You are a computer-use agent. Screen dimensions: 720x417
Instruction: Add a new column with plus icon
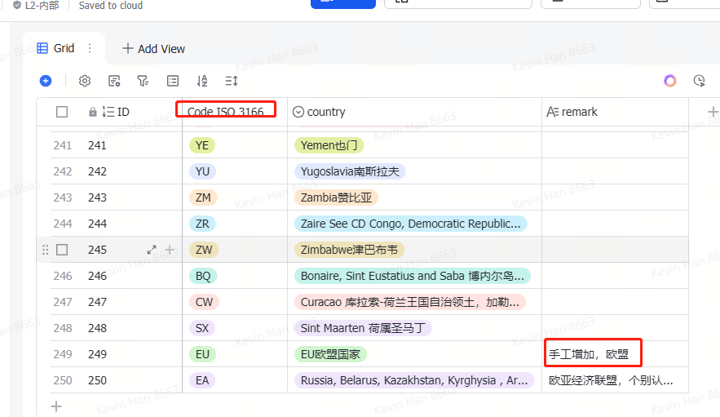click(x=713, y=112)
